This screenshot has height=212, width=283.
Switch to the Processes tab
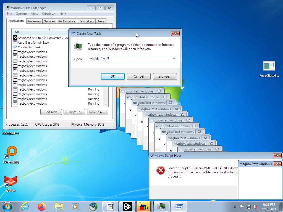[34, 21]
